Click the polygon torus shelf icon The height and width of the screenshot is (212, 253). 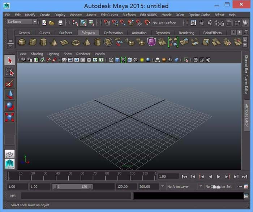click(x=76, y=42)
